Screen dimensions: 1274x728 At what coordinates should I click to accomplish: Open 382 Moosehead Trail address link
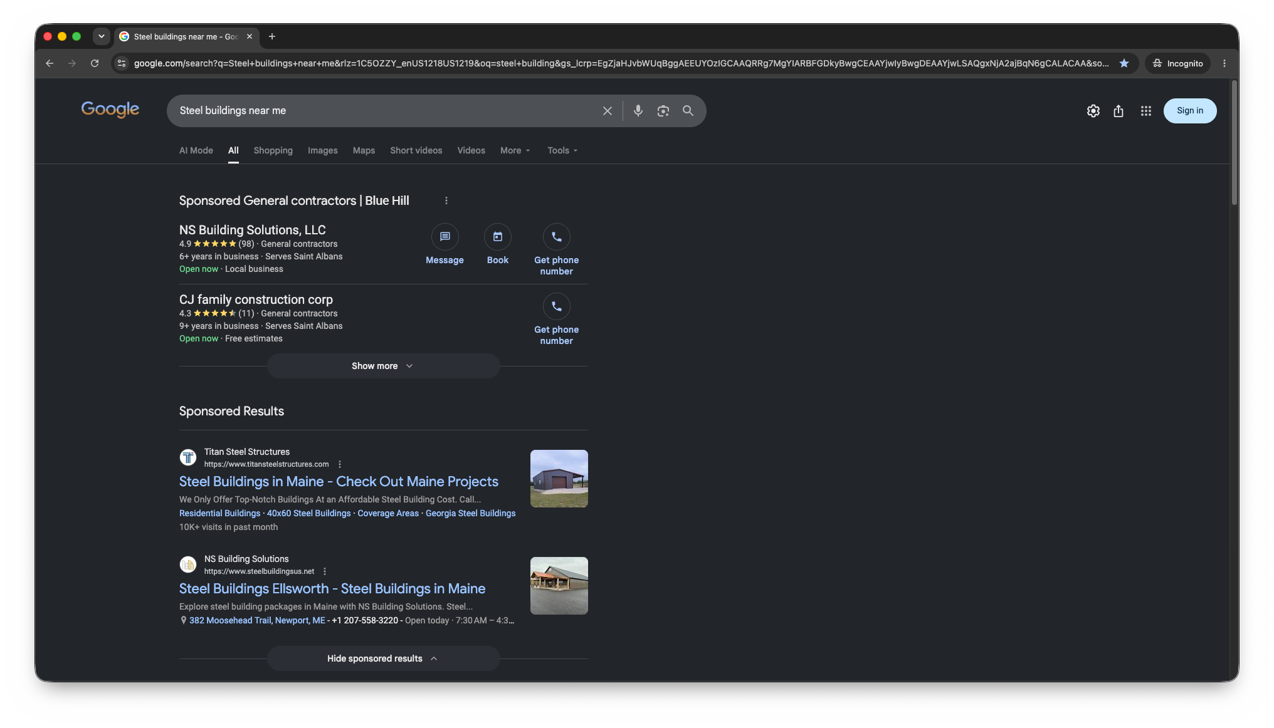coord(257,620)
